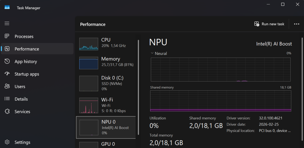Open the three-dot more options menu
This screenshot has height=148, width=304.
(x=296, y=24)
